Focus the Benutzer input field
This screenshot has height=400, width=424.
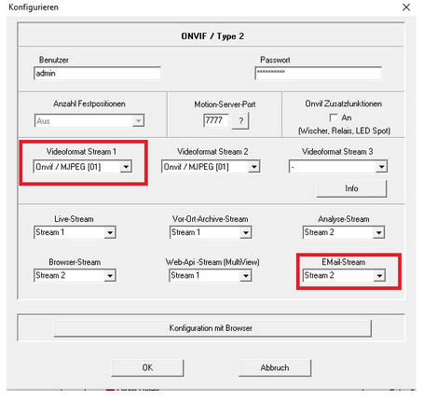(x=97, y=74)
